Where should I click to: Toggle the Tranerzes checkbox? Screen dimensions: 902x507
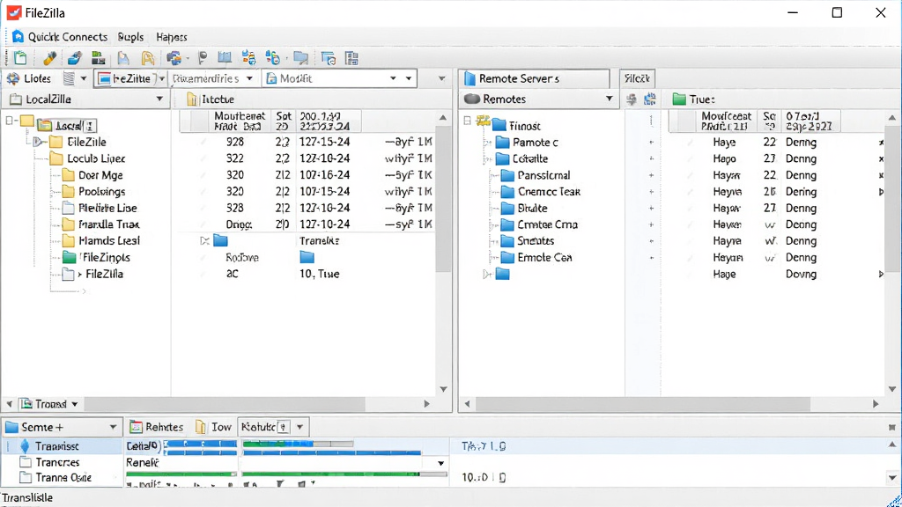(26, 461)
